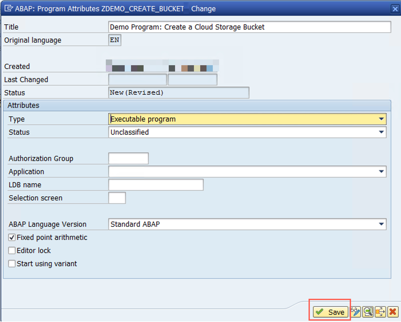Focus the Authorization Group input field
Image resolution: width=401 pixels, height=322 pixels.
click(128, 158)
